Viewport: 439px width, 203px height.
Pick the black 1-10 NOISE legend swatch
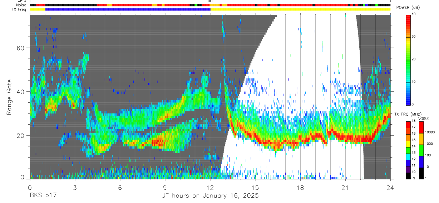421,173
